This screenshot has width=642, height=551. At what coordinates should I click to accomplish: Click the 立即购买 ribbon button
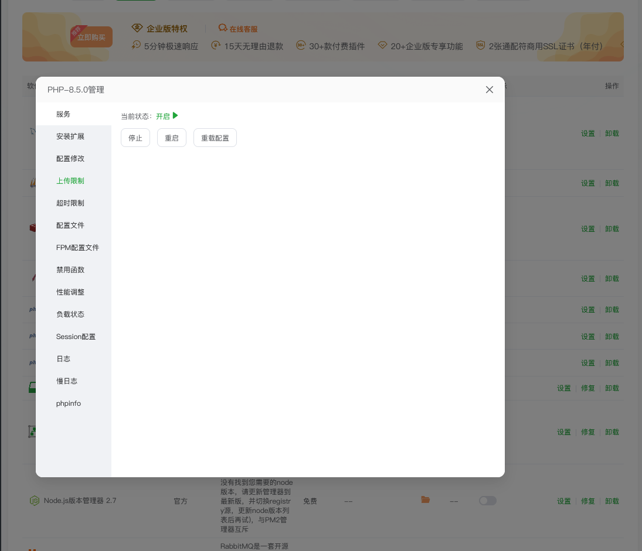coord(91,36)
